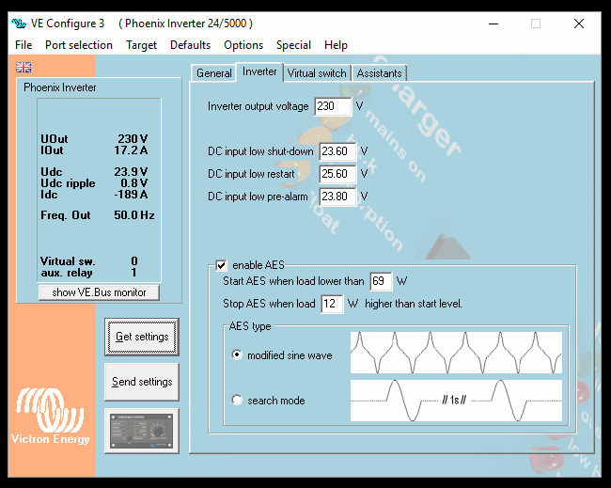Select the search mode radio button
The height and width of the screenshot is (488, 611).
[x=237, y=401]
